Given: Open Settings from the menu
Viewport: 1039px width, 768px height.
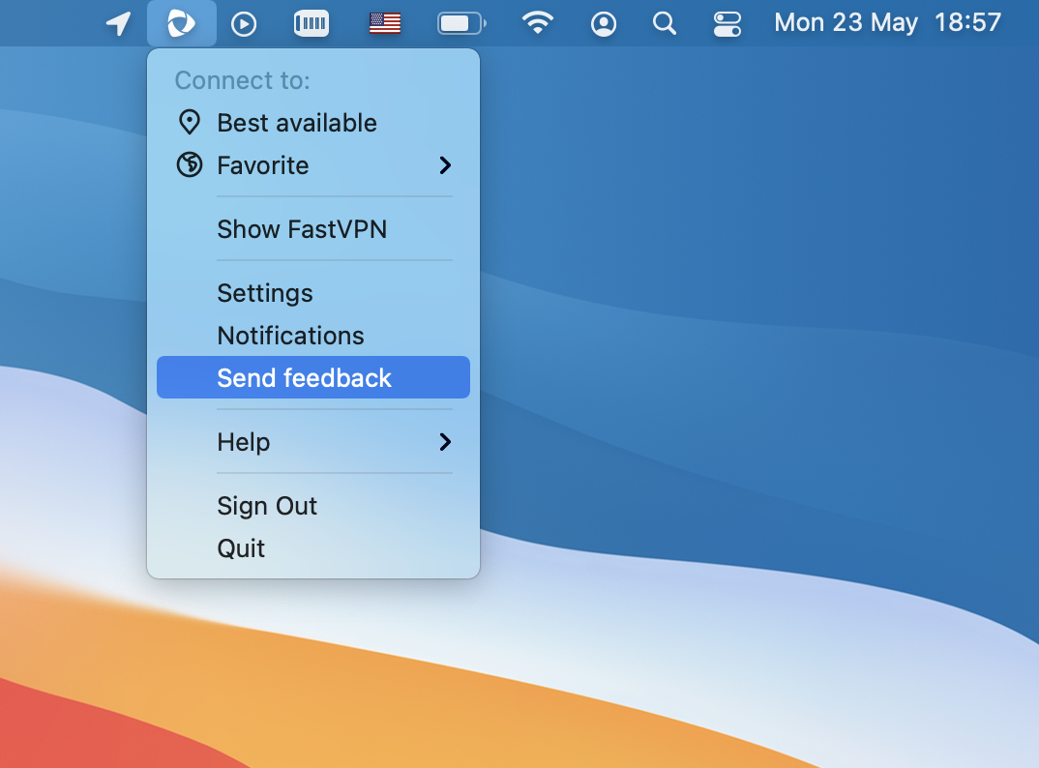Looking at the screenshot, I should [313, 293].
